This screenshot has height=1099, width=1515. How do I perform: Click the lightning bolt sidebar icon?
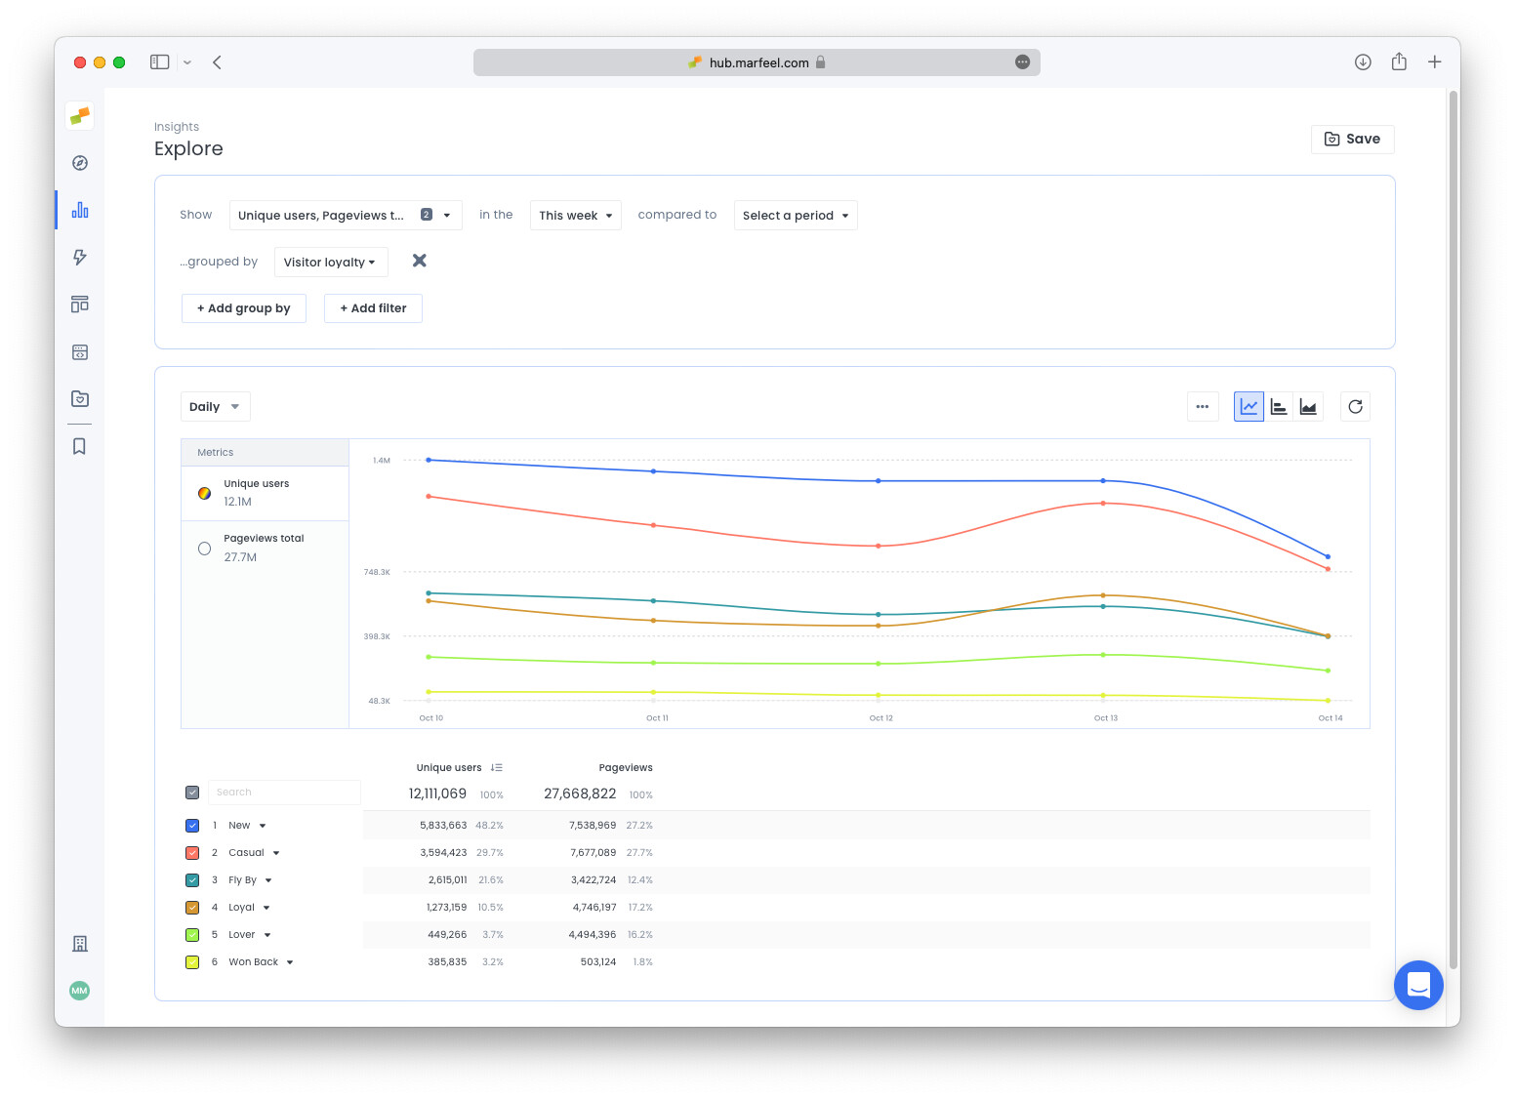click(x=80, y=258)
